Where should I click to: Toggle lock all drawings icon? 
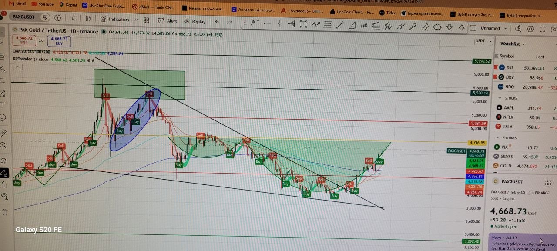(x=4, y=185)
